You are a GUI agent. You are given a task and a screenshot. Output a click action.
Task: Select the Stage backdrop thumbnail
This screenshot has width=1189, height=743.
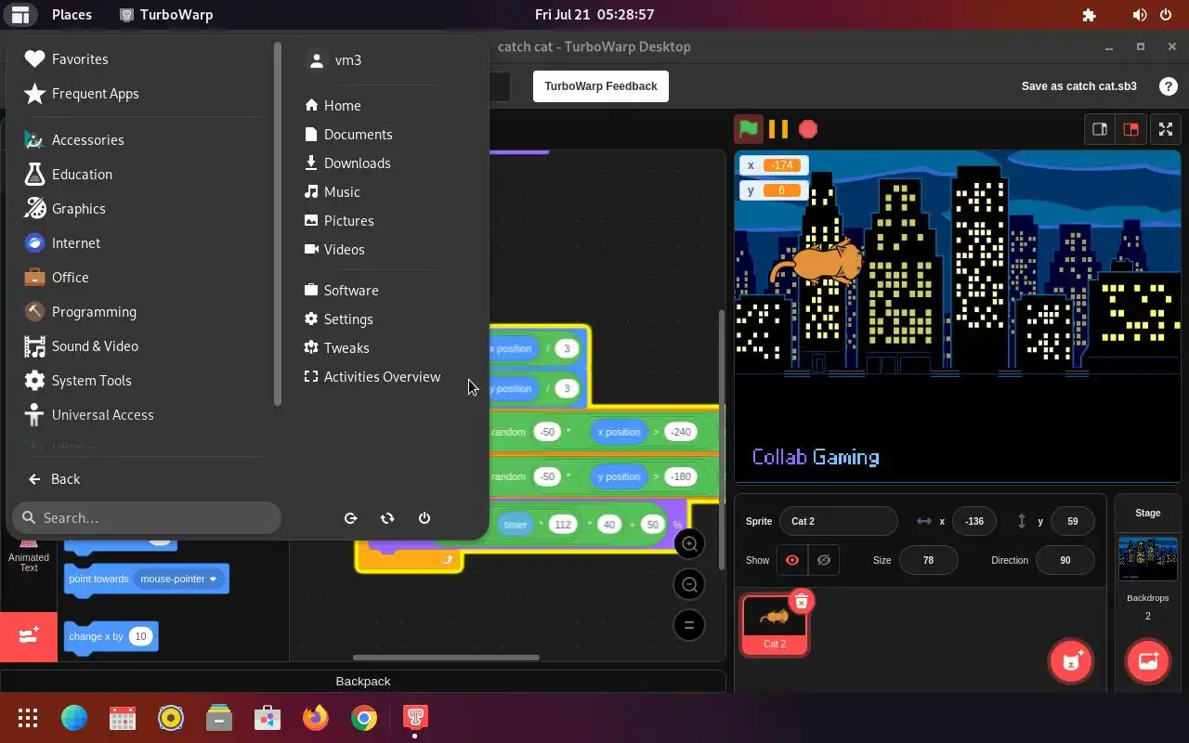(1148, 558)
